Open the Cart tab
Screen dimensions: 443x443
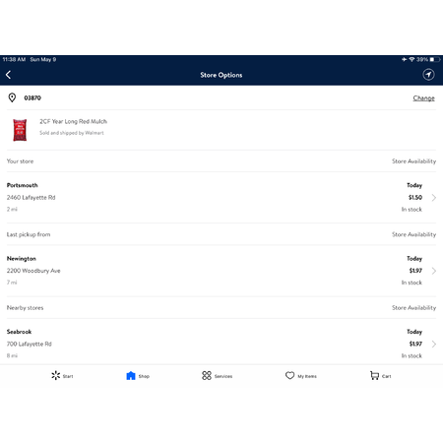tap(380, 376)
